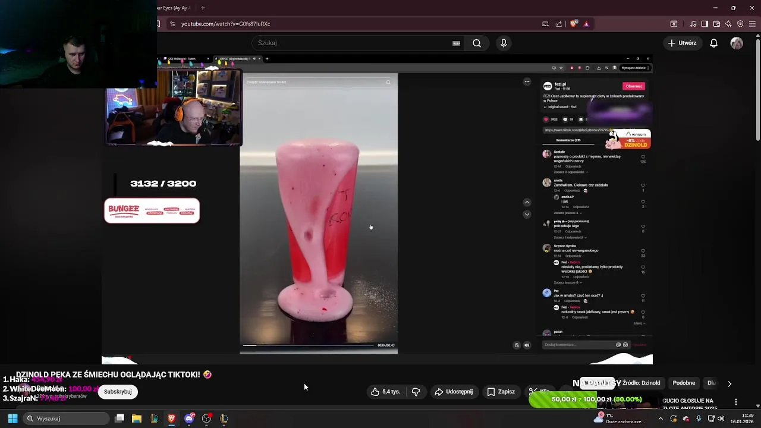Expand Zobacz 2 odpowiedzi under Sestafe's comment

pos(571,172)
